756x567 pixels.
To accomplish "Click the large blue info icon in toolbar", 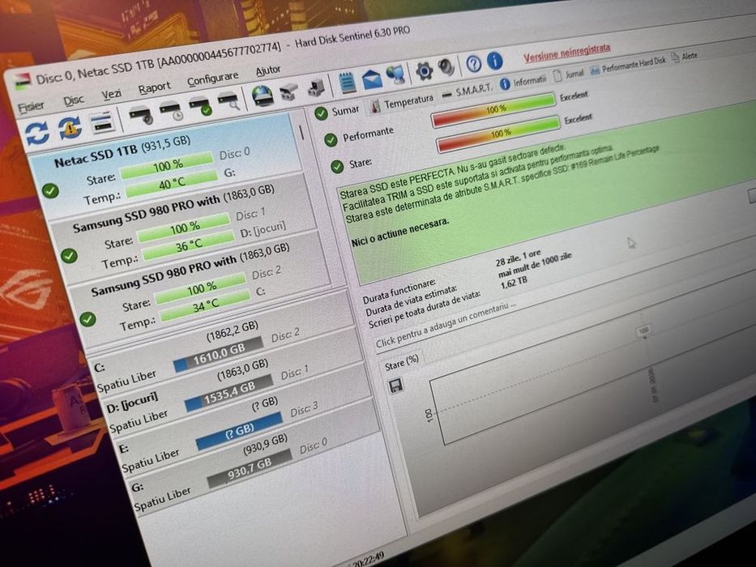I will tap(494, 61).
